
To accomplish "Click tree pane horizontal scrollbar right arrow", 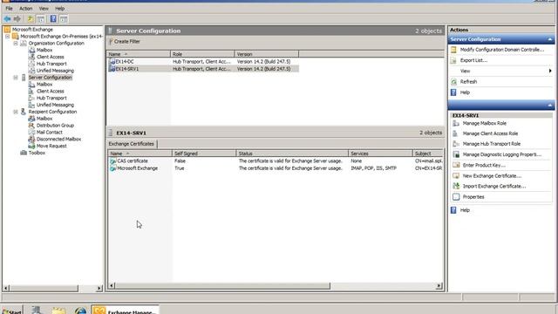I will [x=99, y=288].
